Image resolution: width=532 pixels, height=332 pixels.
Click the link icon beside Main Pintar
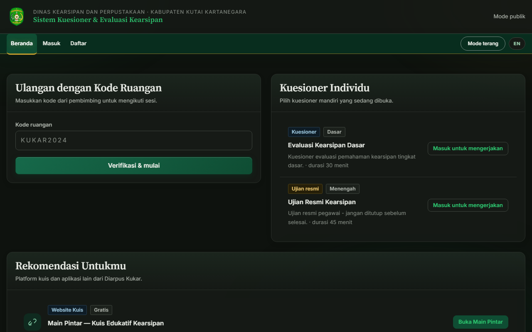[32, 322]
